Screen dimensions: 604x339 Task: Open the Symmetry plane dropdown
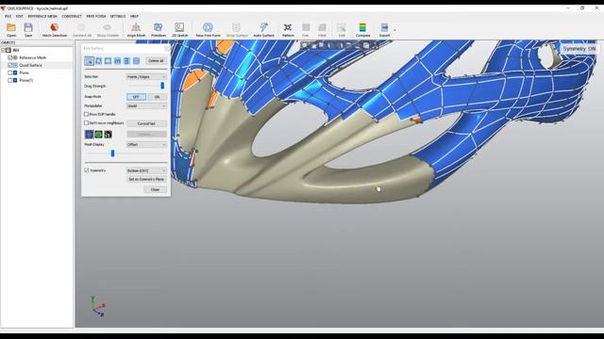146,170
